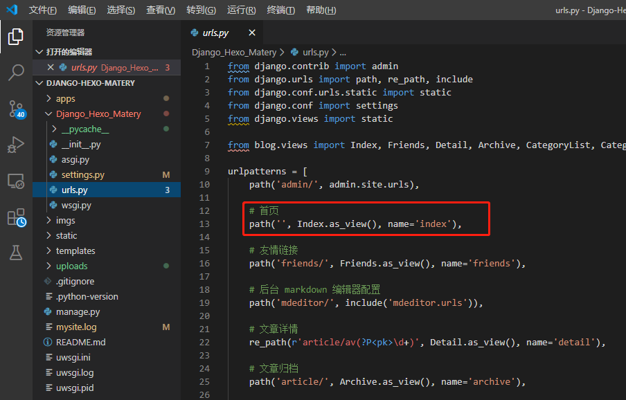The width and height of the screenshot is (626, 400).
Task: Open Extensions view icon
Action: (17, 217)
